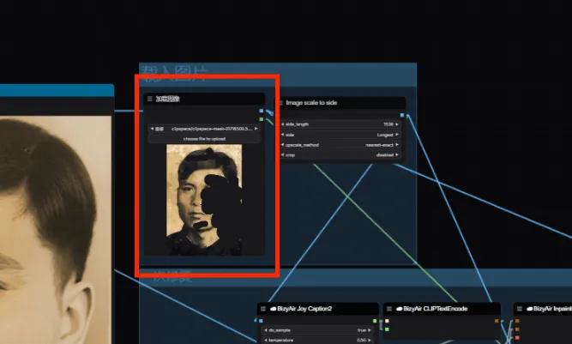Click the blue output port of Image scale to side
Screen dimensions: 572x344
401,113
